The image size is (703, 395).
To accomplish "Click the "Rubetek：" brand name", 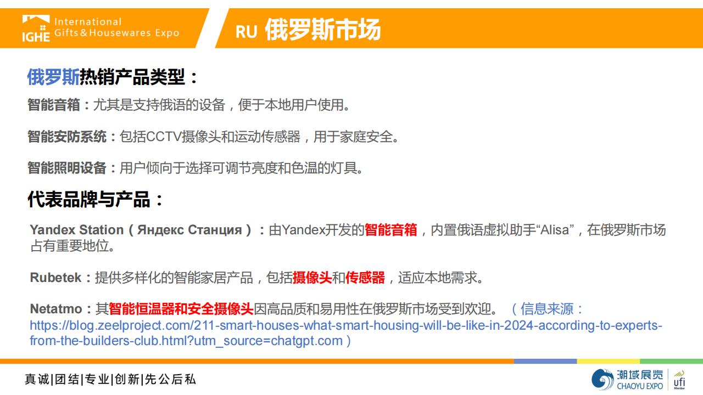I will [62, 278].
